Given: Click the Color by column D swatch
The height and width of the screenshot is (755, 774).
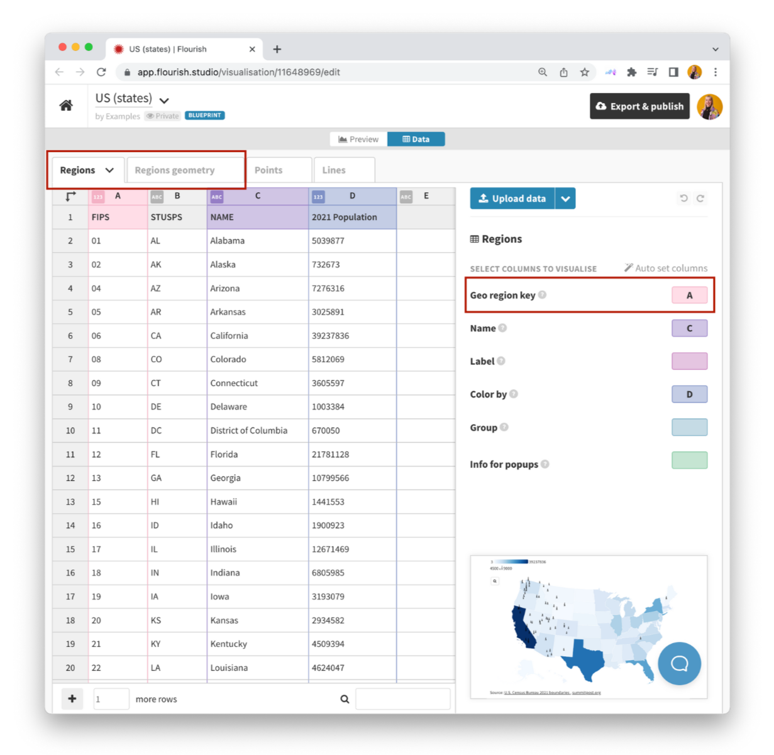Looking at the screenshot, I should (689, 394).
